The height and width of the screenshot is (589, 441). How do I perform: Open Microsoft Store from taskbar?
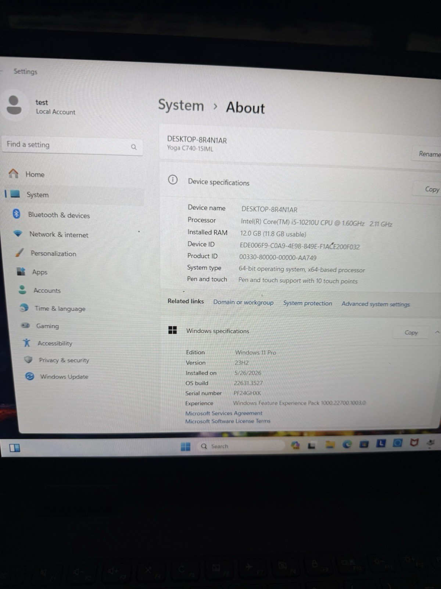364,444
